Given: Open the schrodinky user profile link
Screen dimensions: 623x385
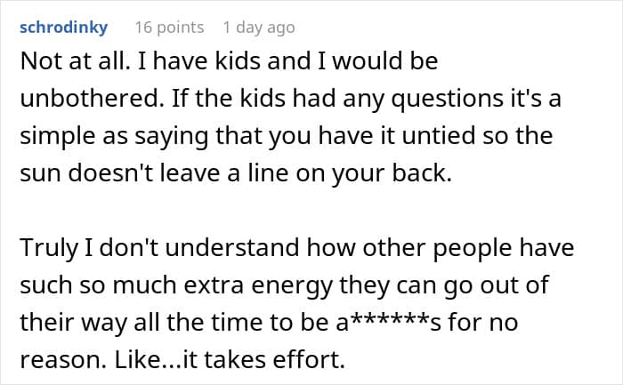Looking at the screenshot, I should [63, 28].
